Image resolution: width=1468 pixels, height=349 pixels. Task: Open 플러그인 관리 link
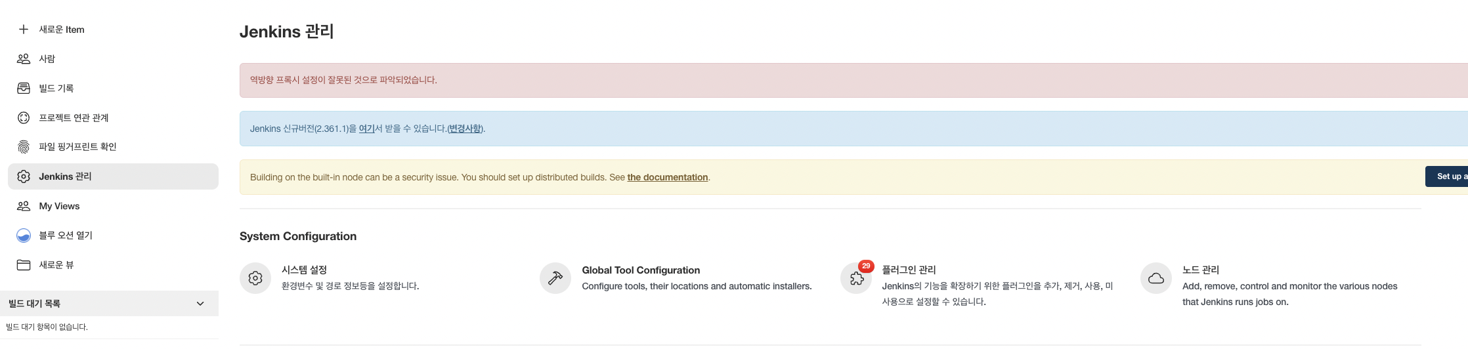point(909,270)
